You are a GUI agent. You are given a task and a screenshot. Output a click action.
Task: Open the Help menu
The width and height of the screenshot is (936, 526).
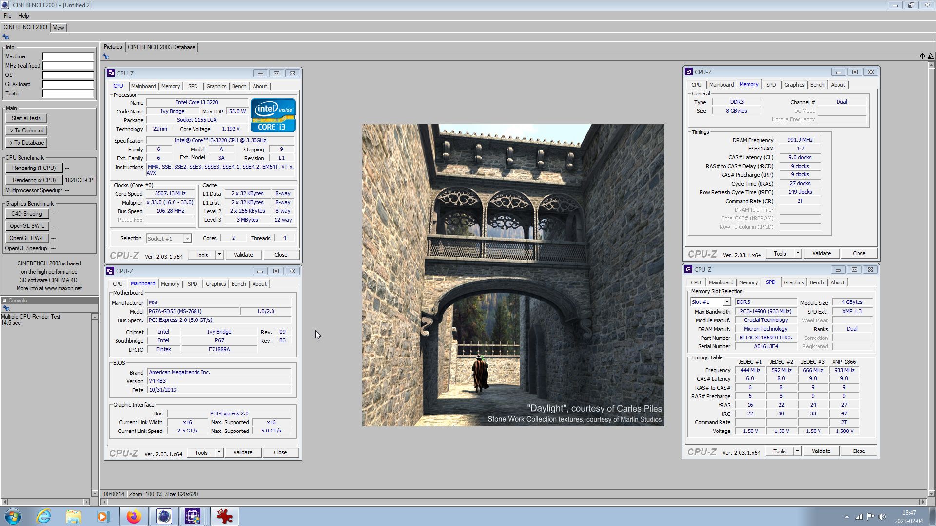23,16
